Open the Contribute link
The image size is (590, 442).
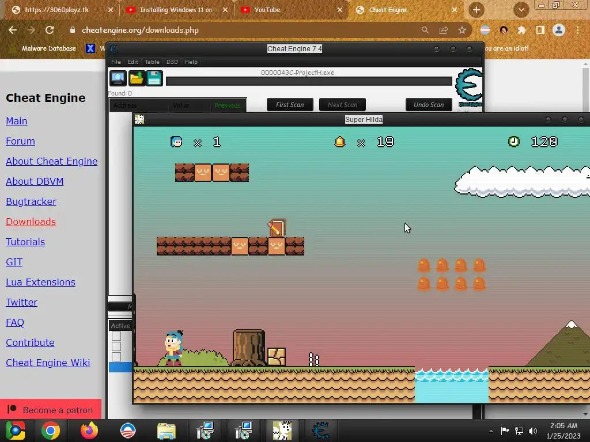30,343
